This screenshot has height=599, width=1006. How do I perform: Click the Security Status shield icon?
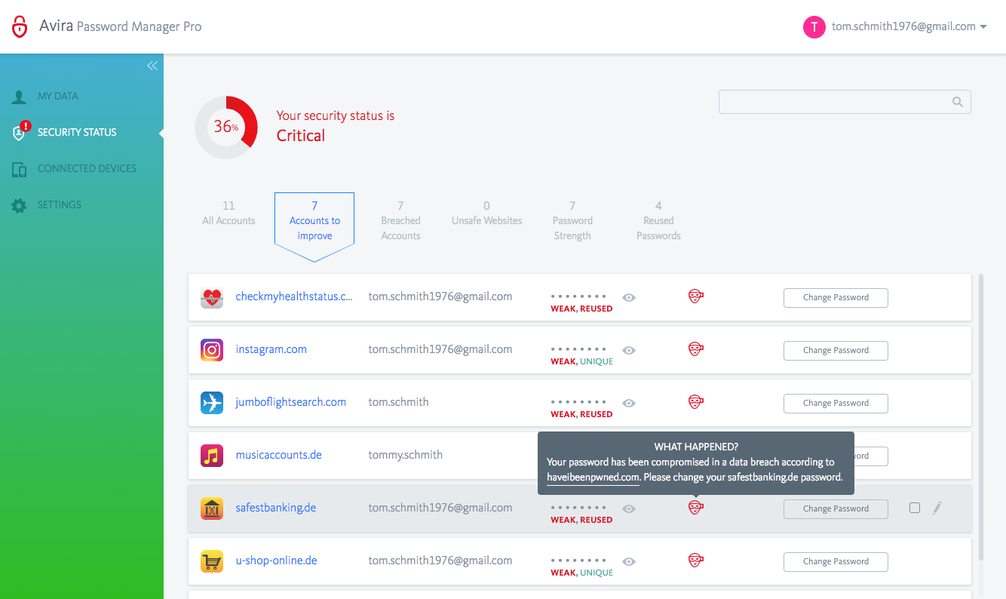click(x=20, y=132)
